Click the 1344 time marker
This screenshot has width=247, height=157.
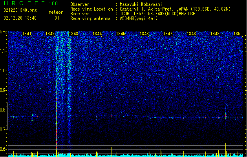(x=97, y=33)
